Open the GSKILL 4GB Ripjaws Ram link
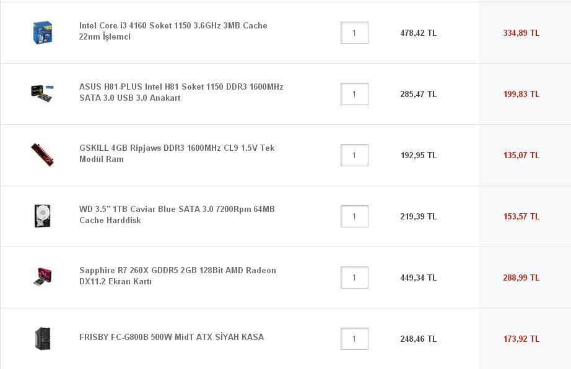The height and width of the screenshot is (369, 571). [x=177, y=153]
